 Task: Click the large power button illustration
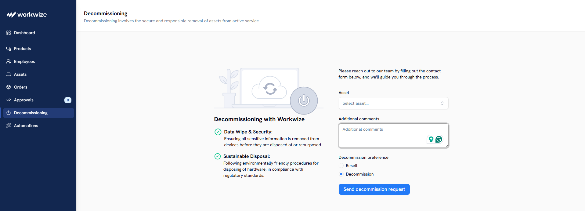click(304, 100)
